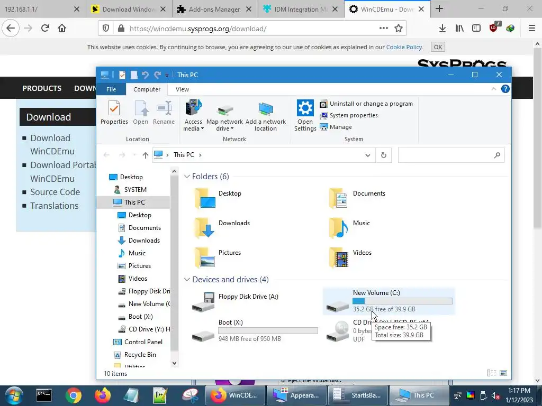Image resolution: width=542 pixels, height=406 pixels.
Task: Switch to the Computer ribbon tab
Action: pos(147,89)
